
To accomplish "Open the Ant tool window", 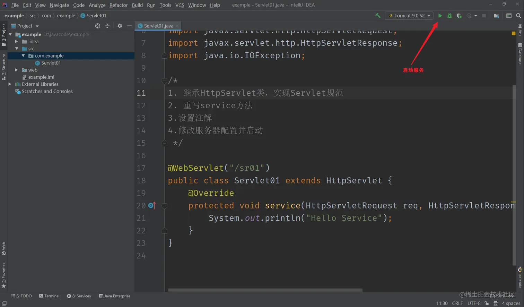I will (520, 30).
